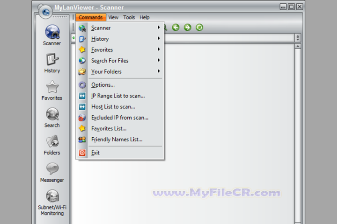Viewport: 337px width, 224px height.
Task: Click the IP Range List arrows icon
Action: (82, 96)
